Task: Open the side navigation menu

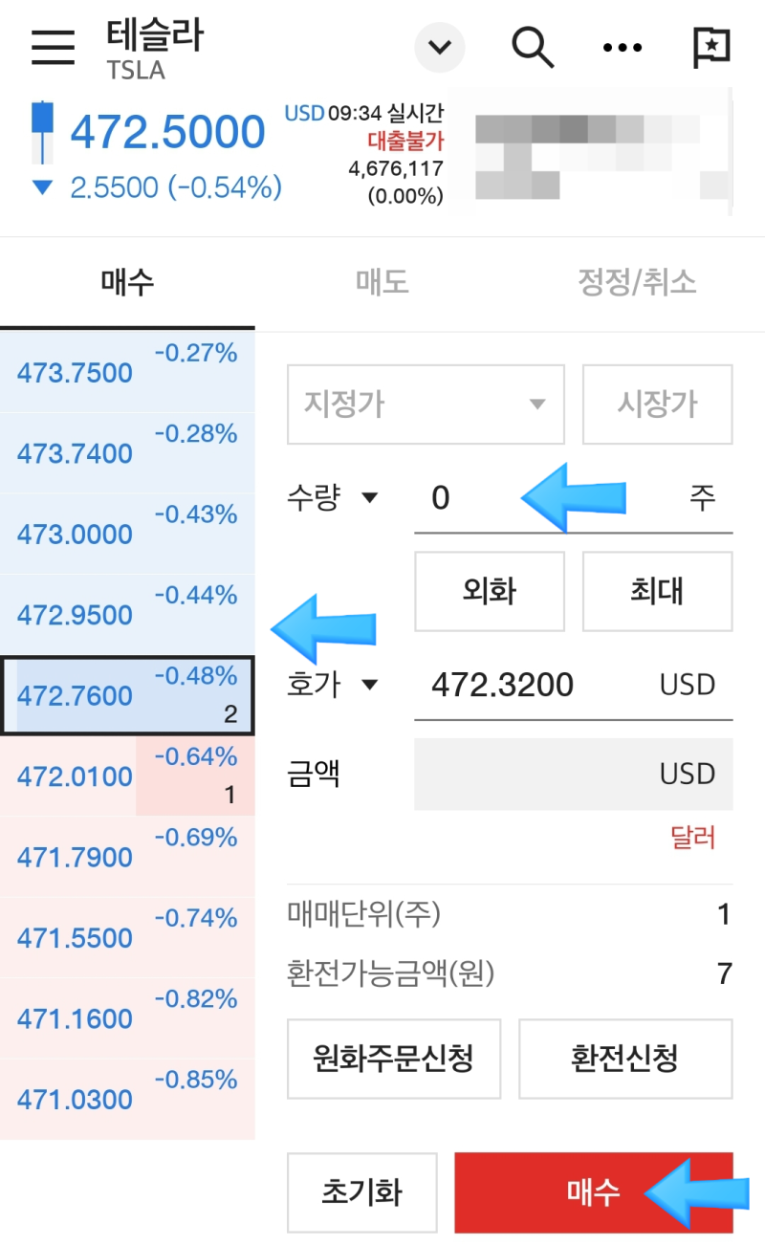Action: tap(53, 48)
